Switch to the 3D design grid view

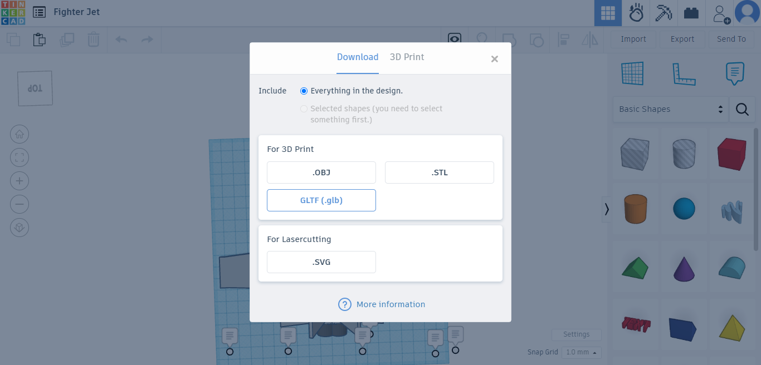tap(608, 13)
